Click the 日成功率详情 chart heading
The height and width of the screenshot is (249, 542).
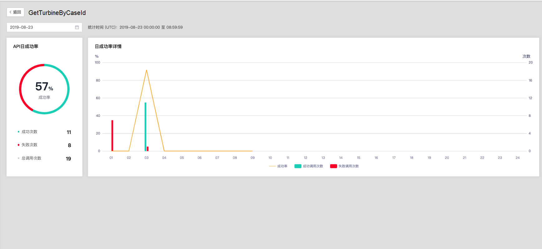tap(108, 46)
